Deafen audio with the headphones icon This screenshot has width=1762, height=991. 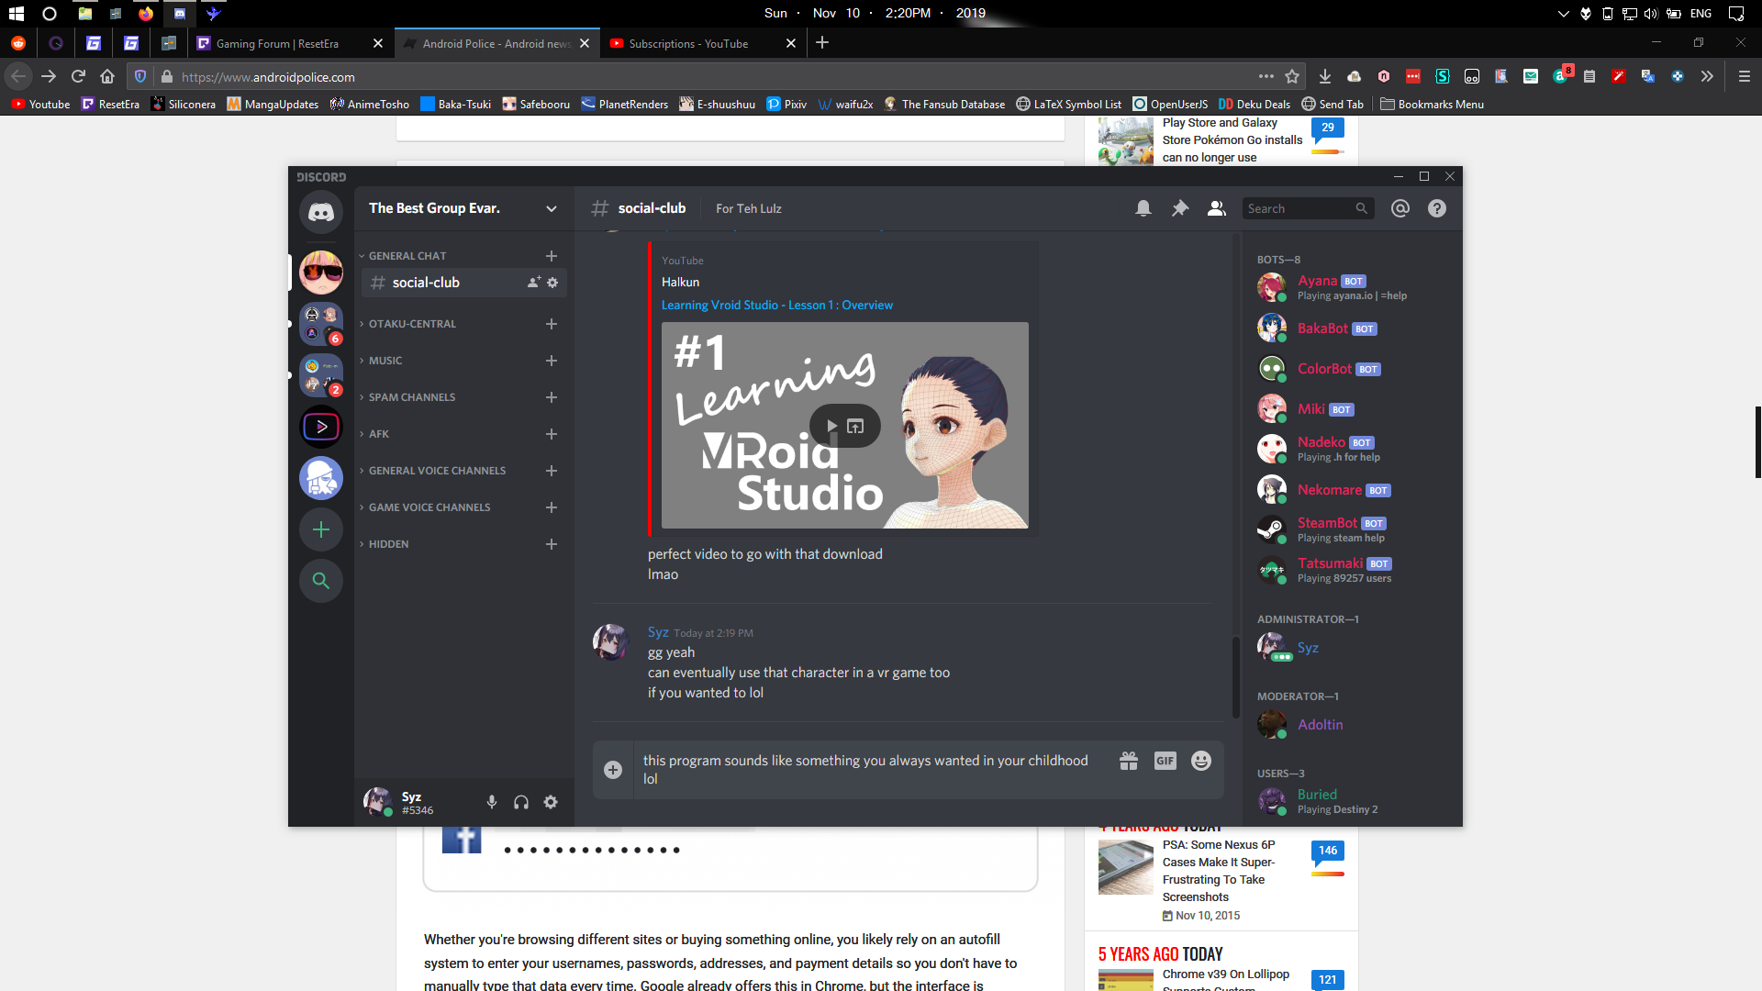pos(521,802)
